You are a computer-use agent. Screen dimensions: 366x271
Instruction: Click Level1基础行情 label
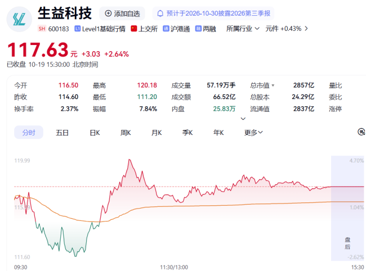pos(104,29)
